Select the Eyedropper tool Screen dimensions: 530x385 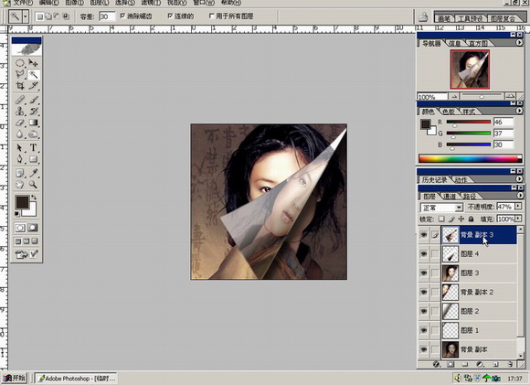33,173
